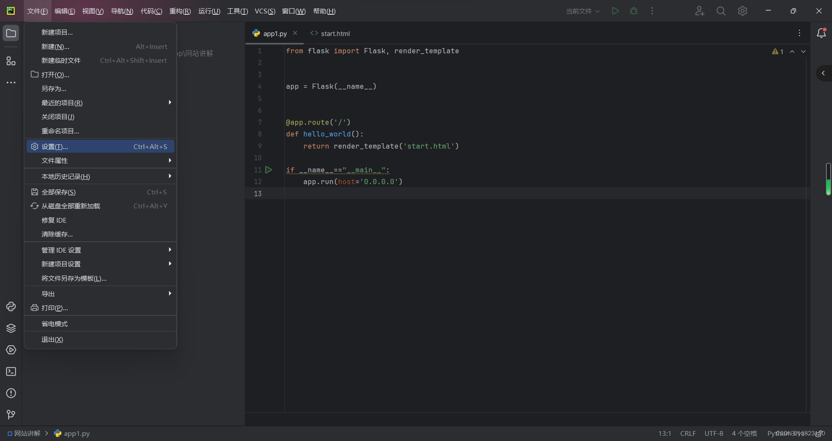
Task: Open the Git version control icon
Action: coord(11,415)
